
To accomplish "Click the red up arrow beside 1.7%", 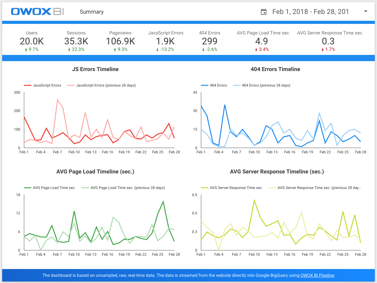I will [x=323, y=50].
